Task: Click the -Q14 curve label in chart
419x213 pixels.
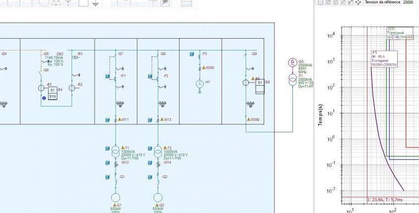Action: coord(394,37)
